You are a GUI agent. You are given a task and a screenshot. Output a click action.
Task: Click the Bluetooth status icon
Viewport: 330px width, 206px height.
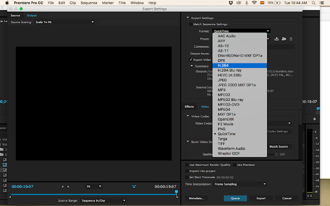[246, 3]
